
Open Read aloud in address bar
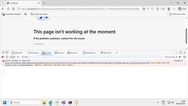[x=148, y=9]
